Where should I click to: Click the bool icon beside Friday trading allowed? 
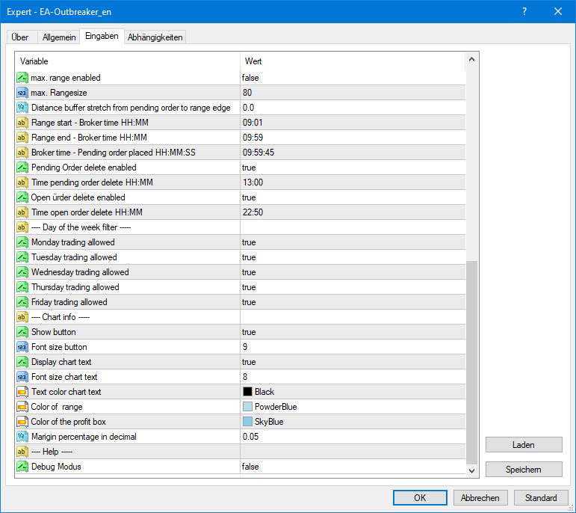[22, 302]
